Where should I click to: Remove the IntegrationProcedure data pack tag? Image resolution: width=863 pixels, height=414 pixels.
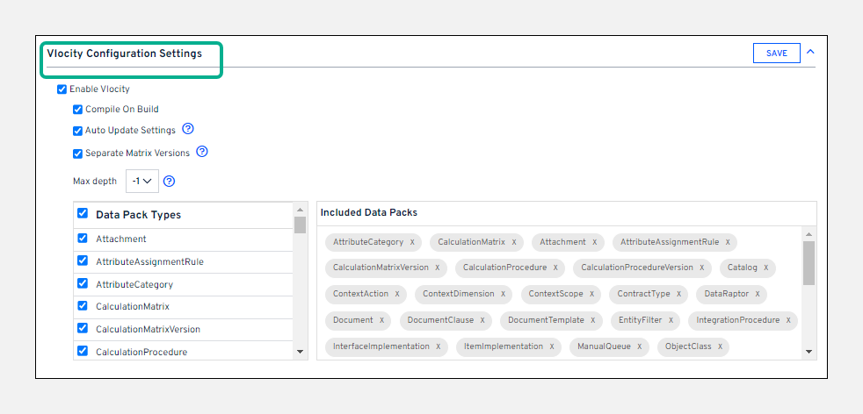pyautogui.click(x=788, y=320)
